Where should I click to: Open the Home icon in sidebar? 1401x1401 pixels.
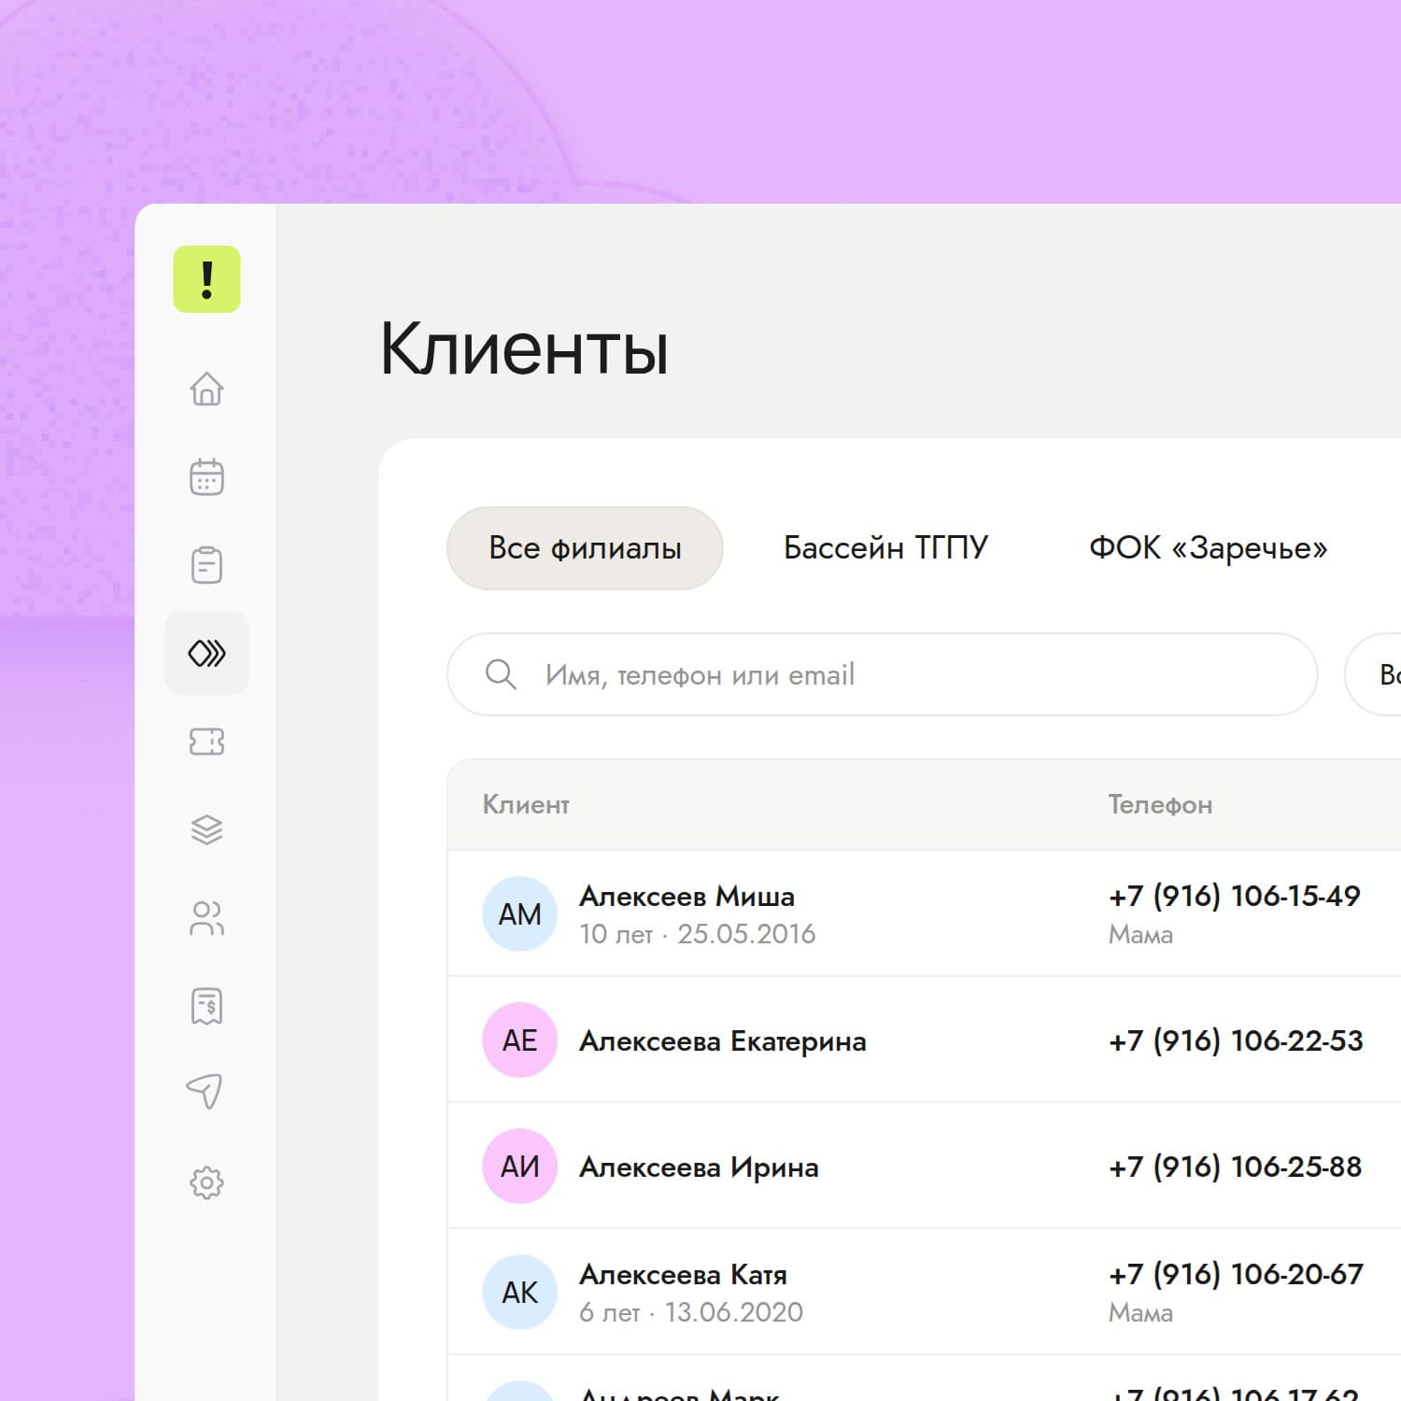click(x=206, y=389)
